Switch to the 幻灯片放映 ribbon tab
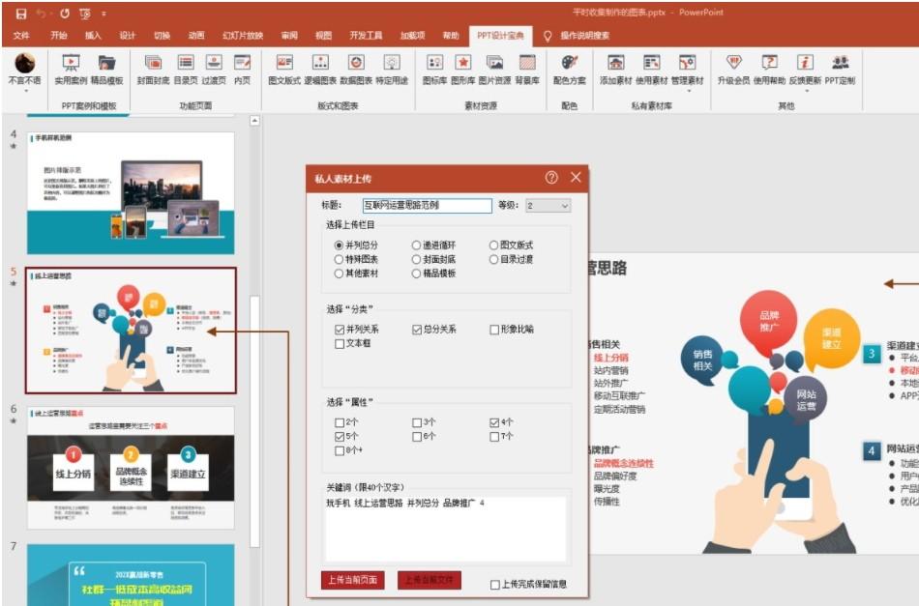 coord(243,36)
